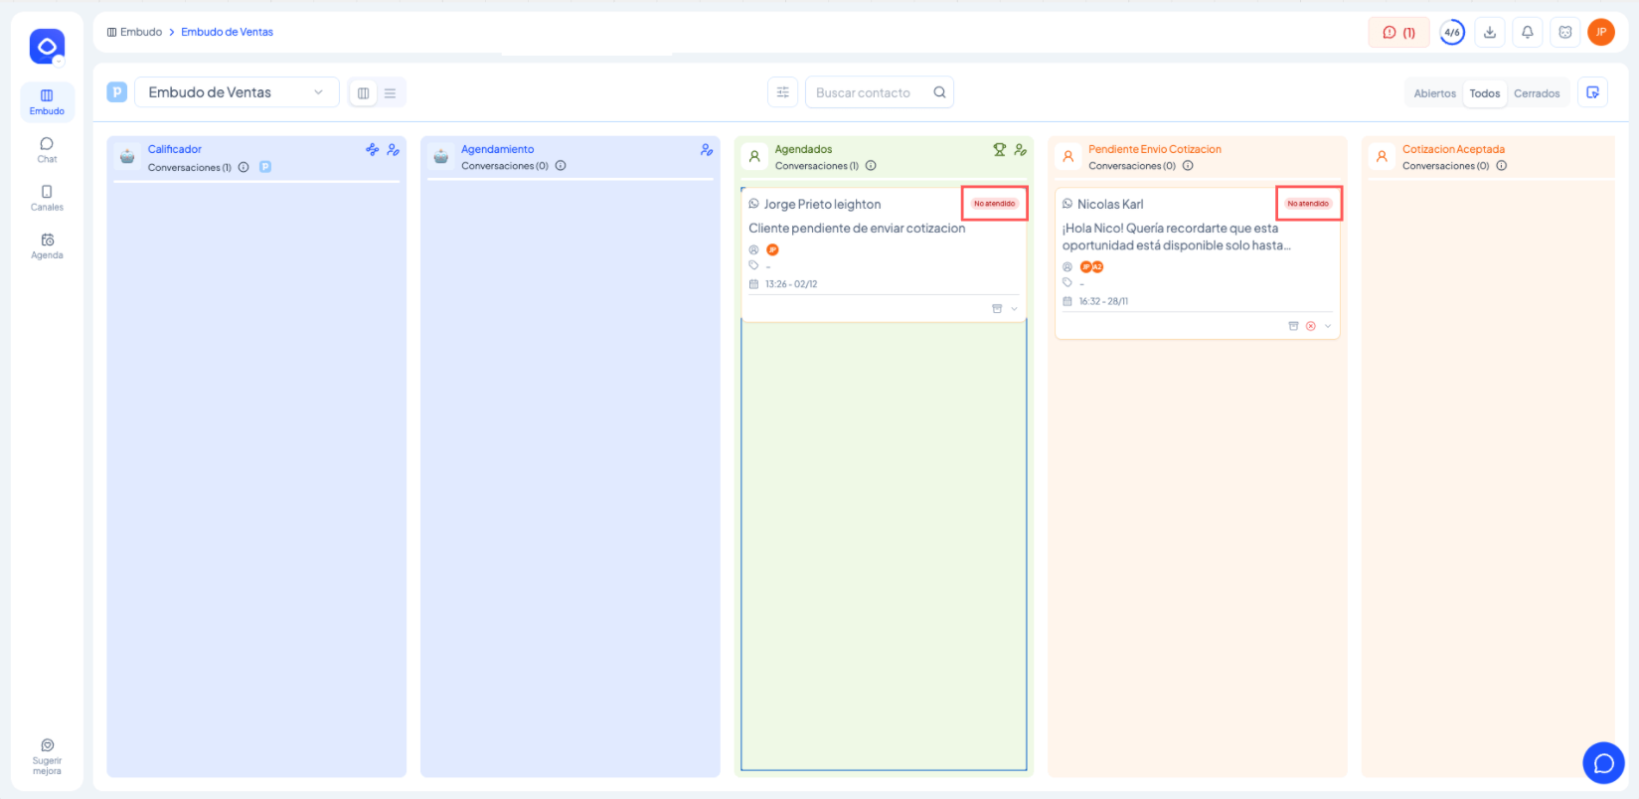Switch to kanban column view
Image resolution: width=1639 pixels, height=799 pixels.
[x=364, y=93]
